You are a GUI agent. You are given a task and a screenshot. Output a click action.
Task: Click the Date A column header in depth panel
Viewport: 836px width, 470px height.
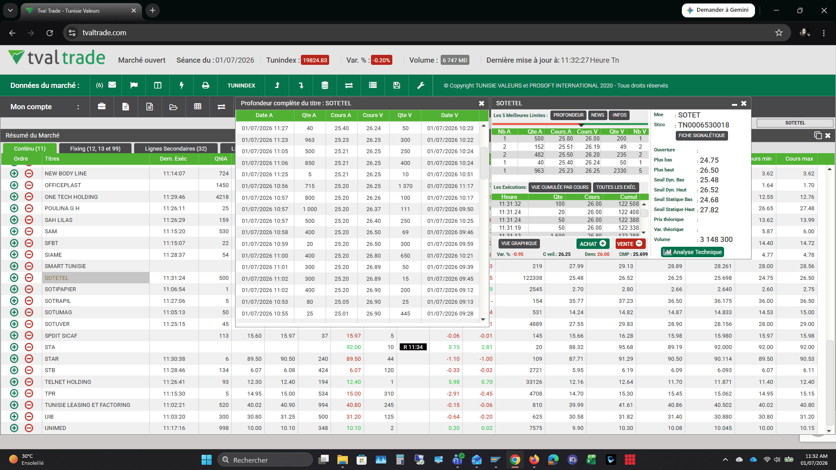(x=264, y=115)
